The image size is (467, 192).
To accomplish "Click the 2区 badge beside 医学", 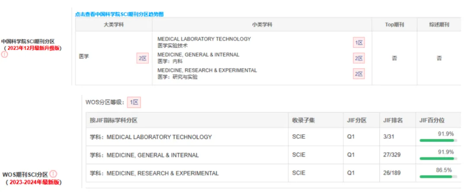I will tap(142, 58).
